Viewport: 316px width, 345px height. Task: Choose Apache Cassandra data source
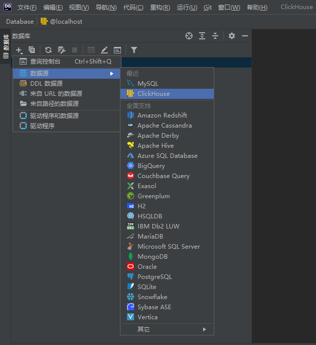pyautogui.click(x=167, y=126)
